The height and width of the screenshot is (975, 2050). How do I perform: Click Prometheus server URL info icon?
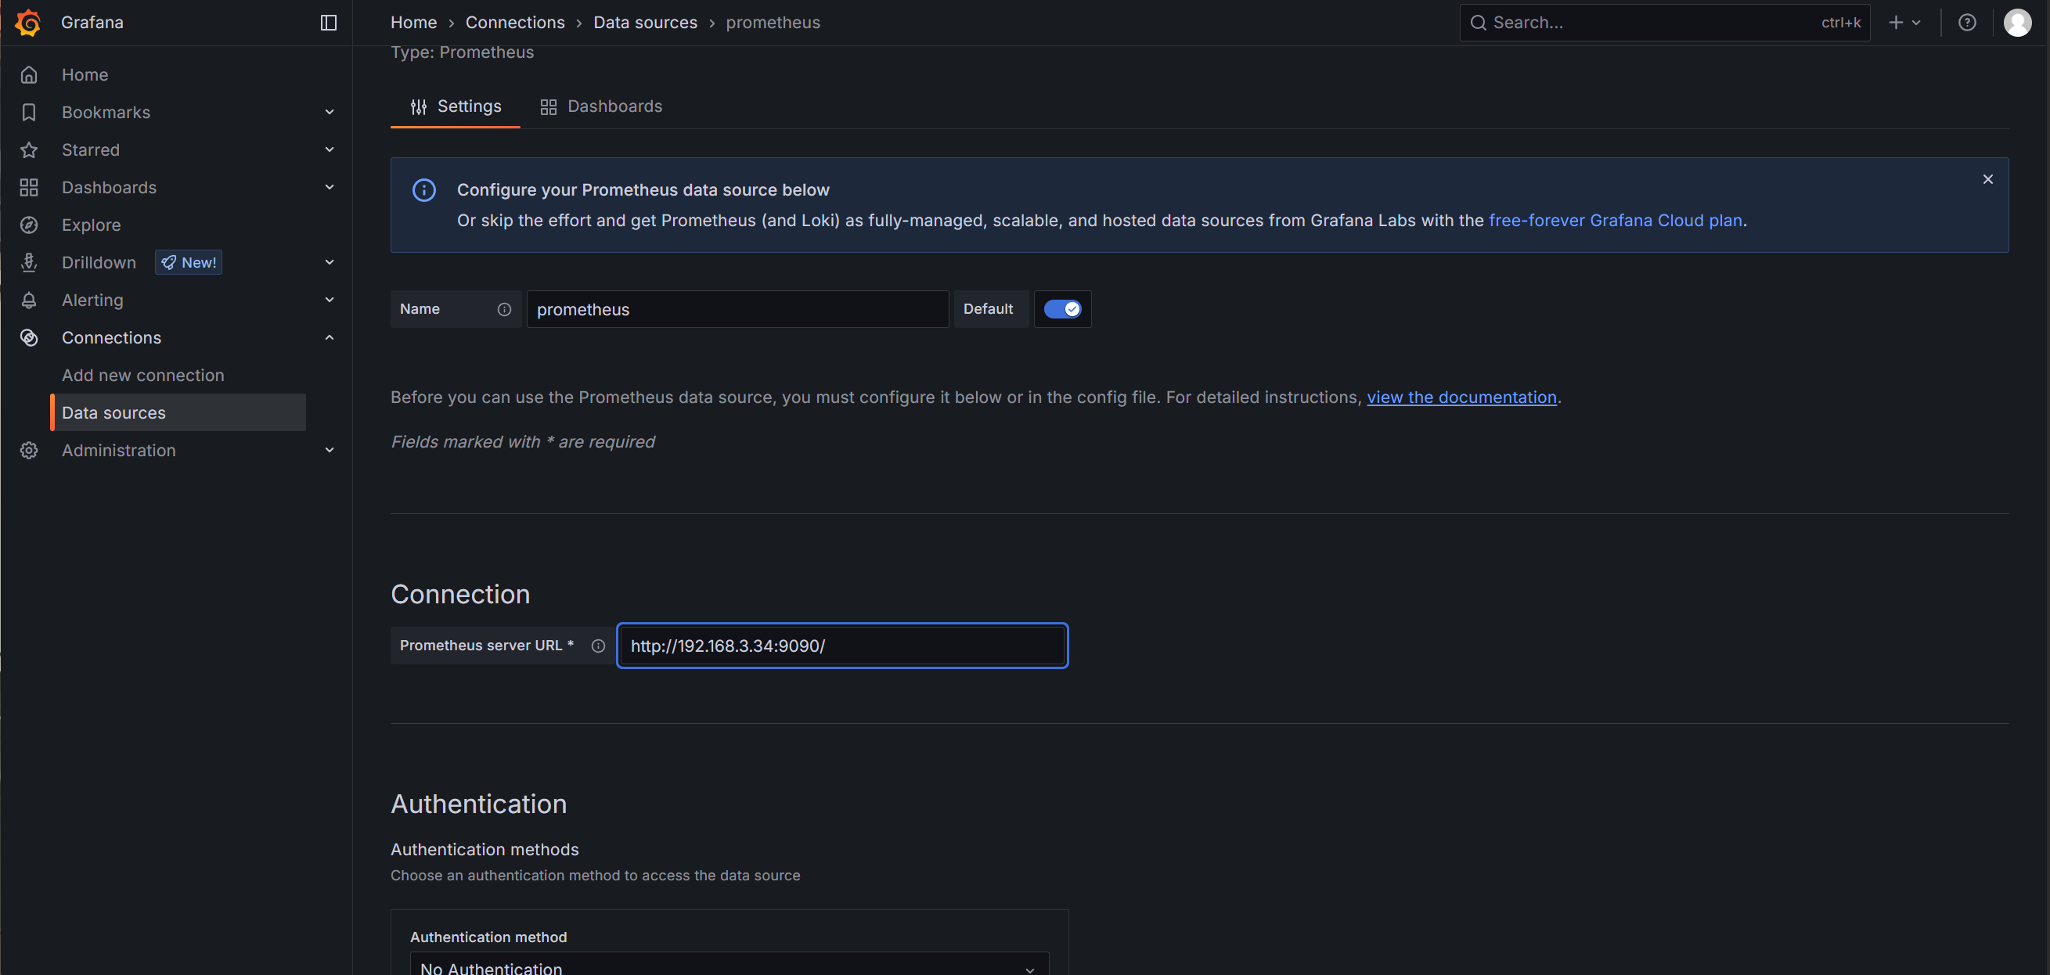pos(598,646)
